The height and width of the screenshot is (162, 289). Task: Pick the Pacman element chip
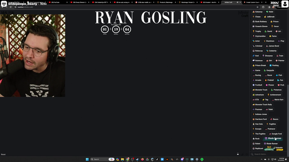click(x=257, y=109)
